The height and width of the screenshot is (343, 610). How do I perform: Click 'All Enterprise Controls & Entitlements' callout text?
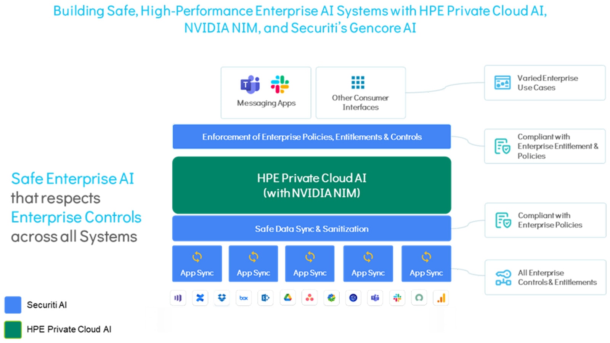coord(557,277)
